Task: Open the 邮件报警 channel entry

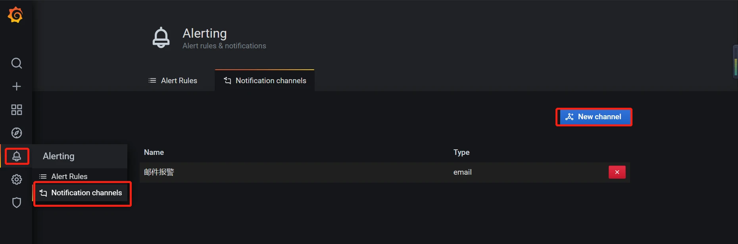Action: (159, 172)
